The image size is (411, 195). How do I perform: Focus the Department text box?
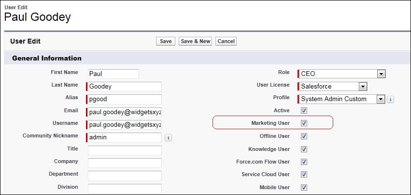point(125,176)
